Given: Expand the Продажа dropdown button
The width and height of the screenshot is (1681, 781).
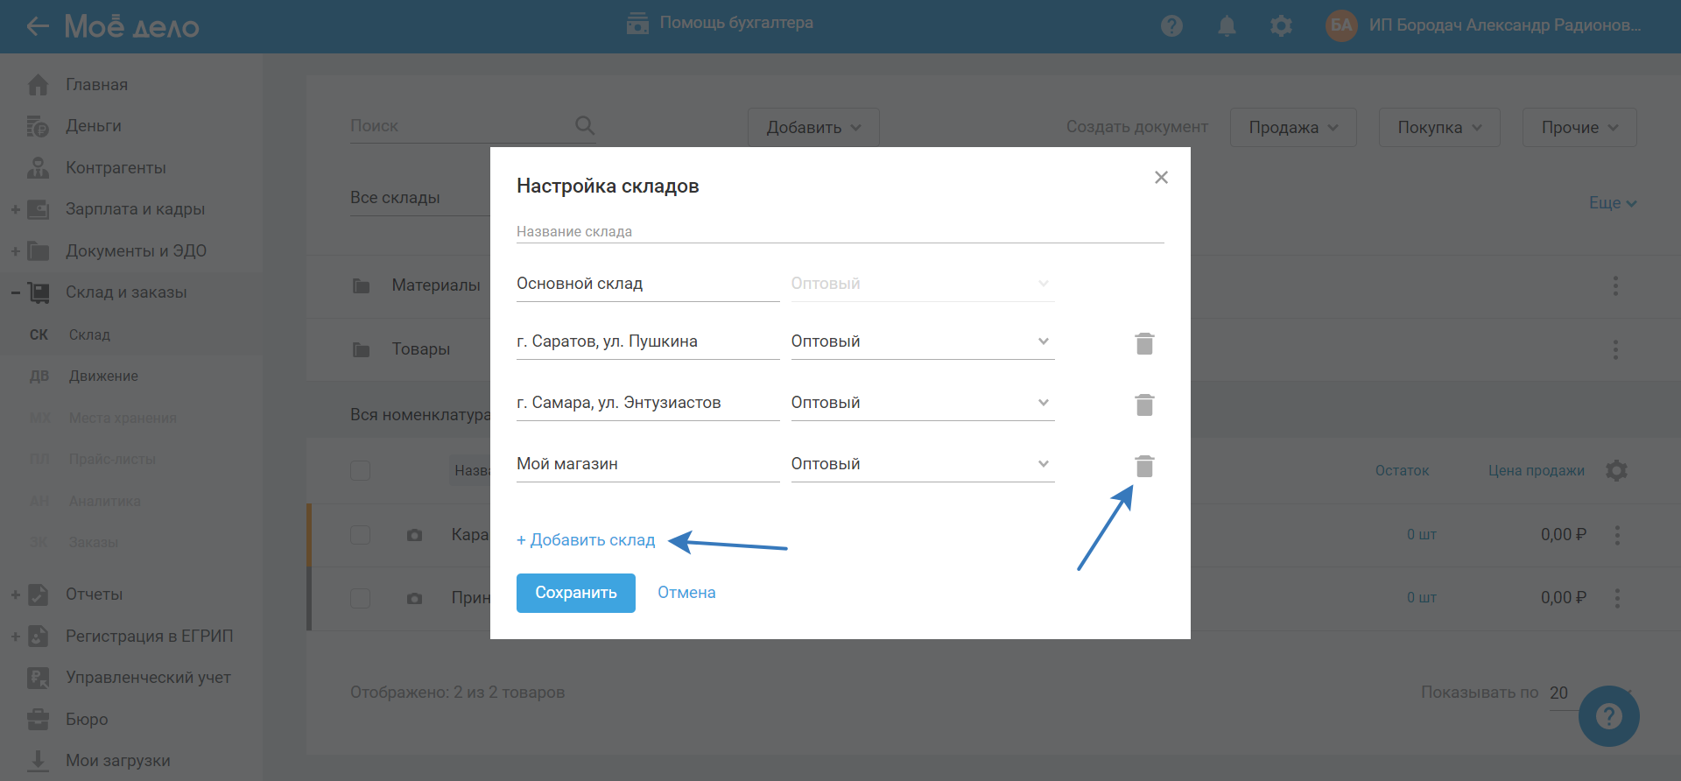Looking at the screenshot, I should tap(1292, 128).
